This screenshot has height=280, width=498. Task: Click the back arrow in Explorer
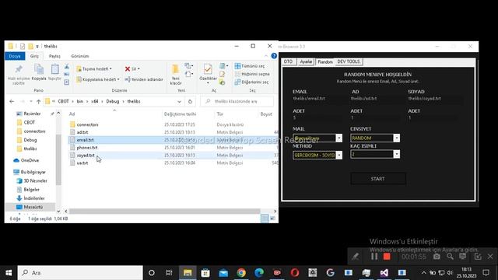12,102
